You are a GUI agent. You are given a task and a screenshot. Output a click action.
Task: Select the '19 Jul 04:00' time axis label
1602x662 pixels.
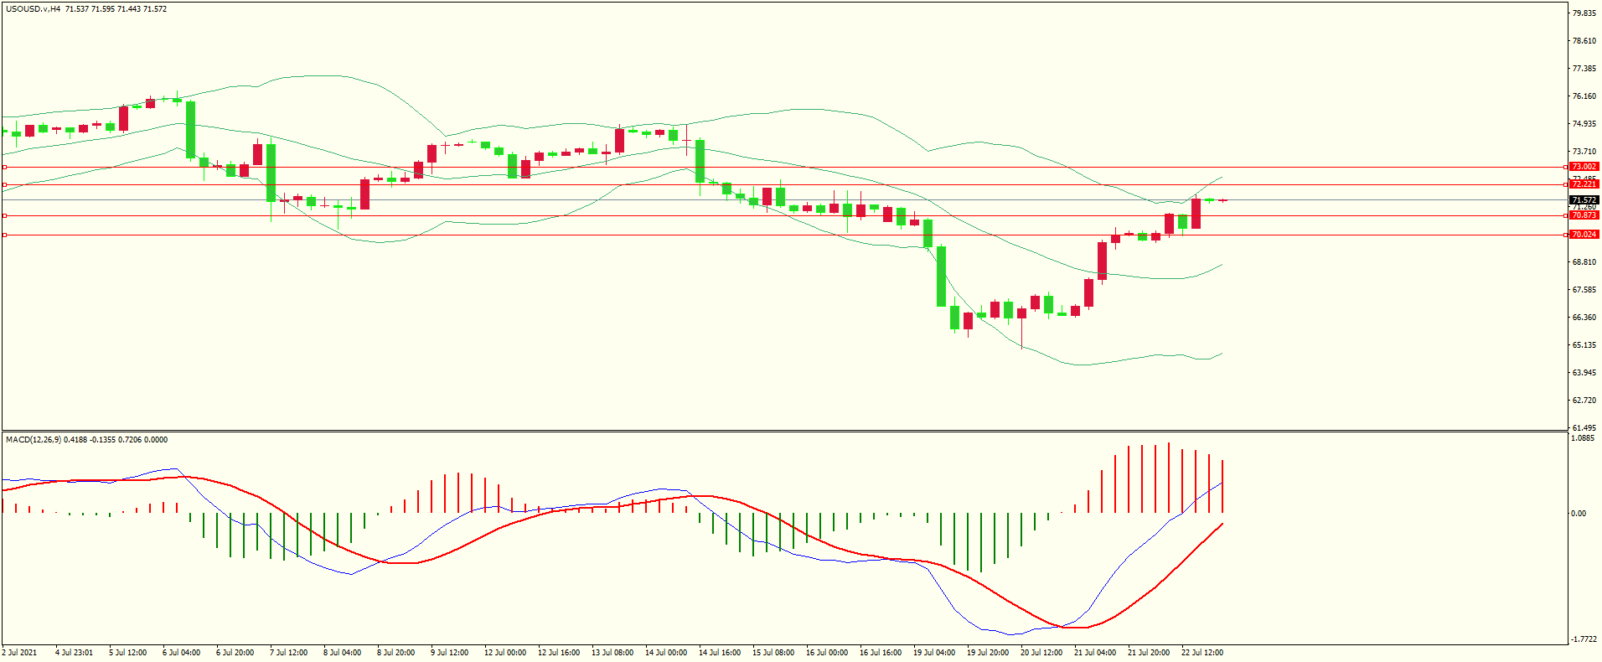tap(934, 652)
